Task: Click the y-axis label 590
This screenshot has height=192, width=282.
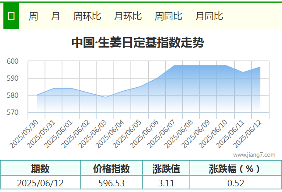Action: (x=13, y=79)
